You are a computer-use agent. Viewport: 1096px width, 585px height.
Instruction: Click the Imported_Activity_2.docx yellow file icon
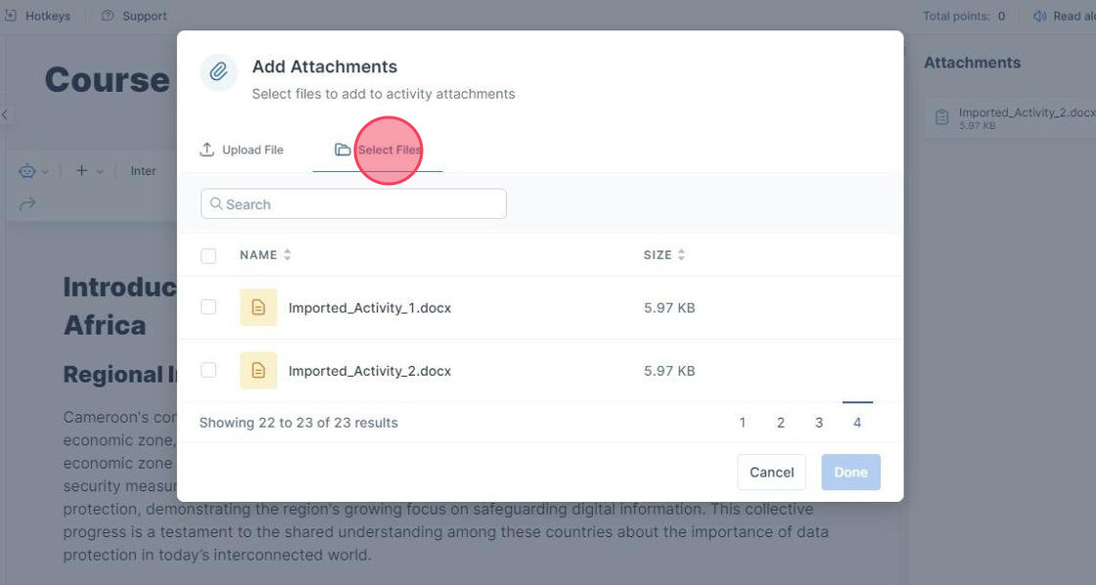pos(258,371)
